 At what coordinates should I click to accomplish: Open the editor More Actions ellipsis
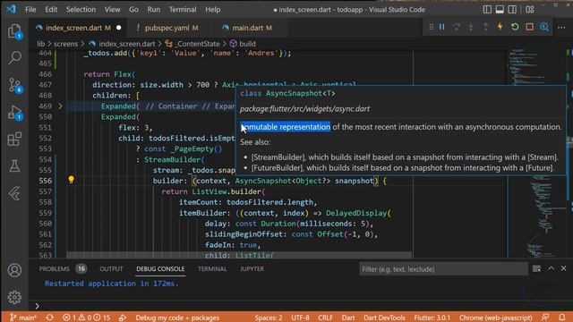click(561, 28)
